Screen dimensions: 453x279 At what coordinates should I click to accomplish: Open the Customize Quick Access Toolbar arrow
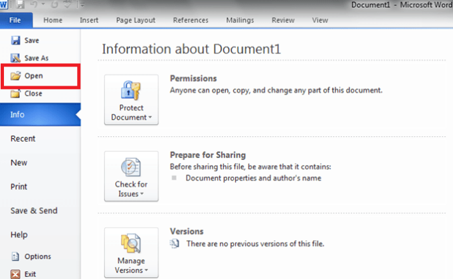81,5
